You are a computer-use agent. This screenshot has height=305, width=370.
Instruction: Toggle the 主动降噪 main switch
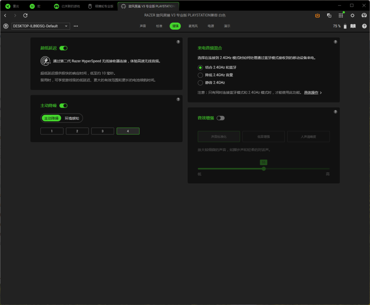pyautogui.click(x=63, y=106)
